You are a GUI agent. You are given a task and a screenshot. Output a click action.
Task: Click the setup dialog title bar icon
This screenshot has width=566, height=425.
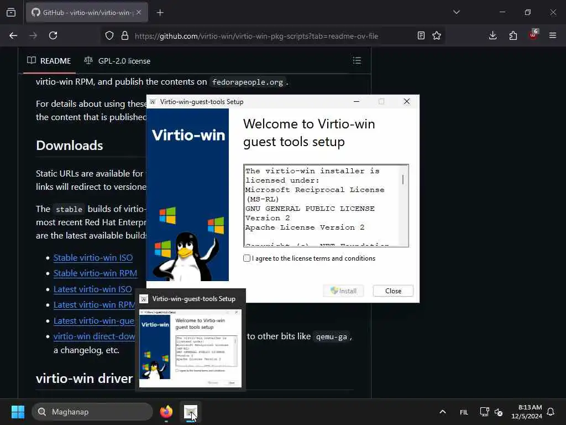tap(153, 102)
